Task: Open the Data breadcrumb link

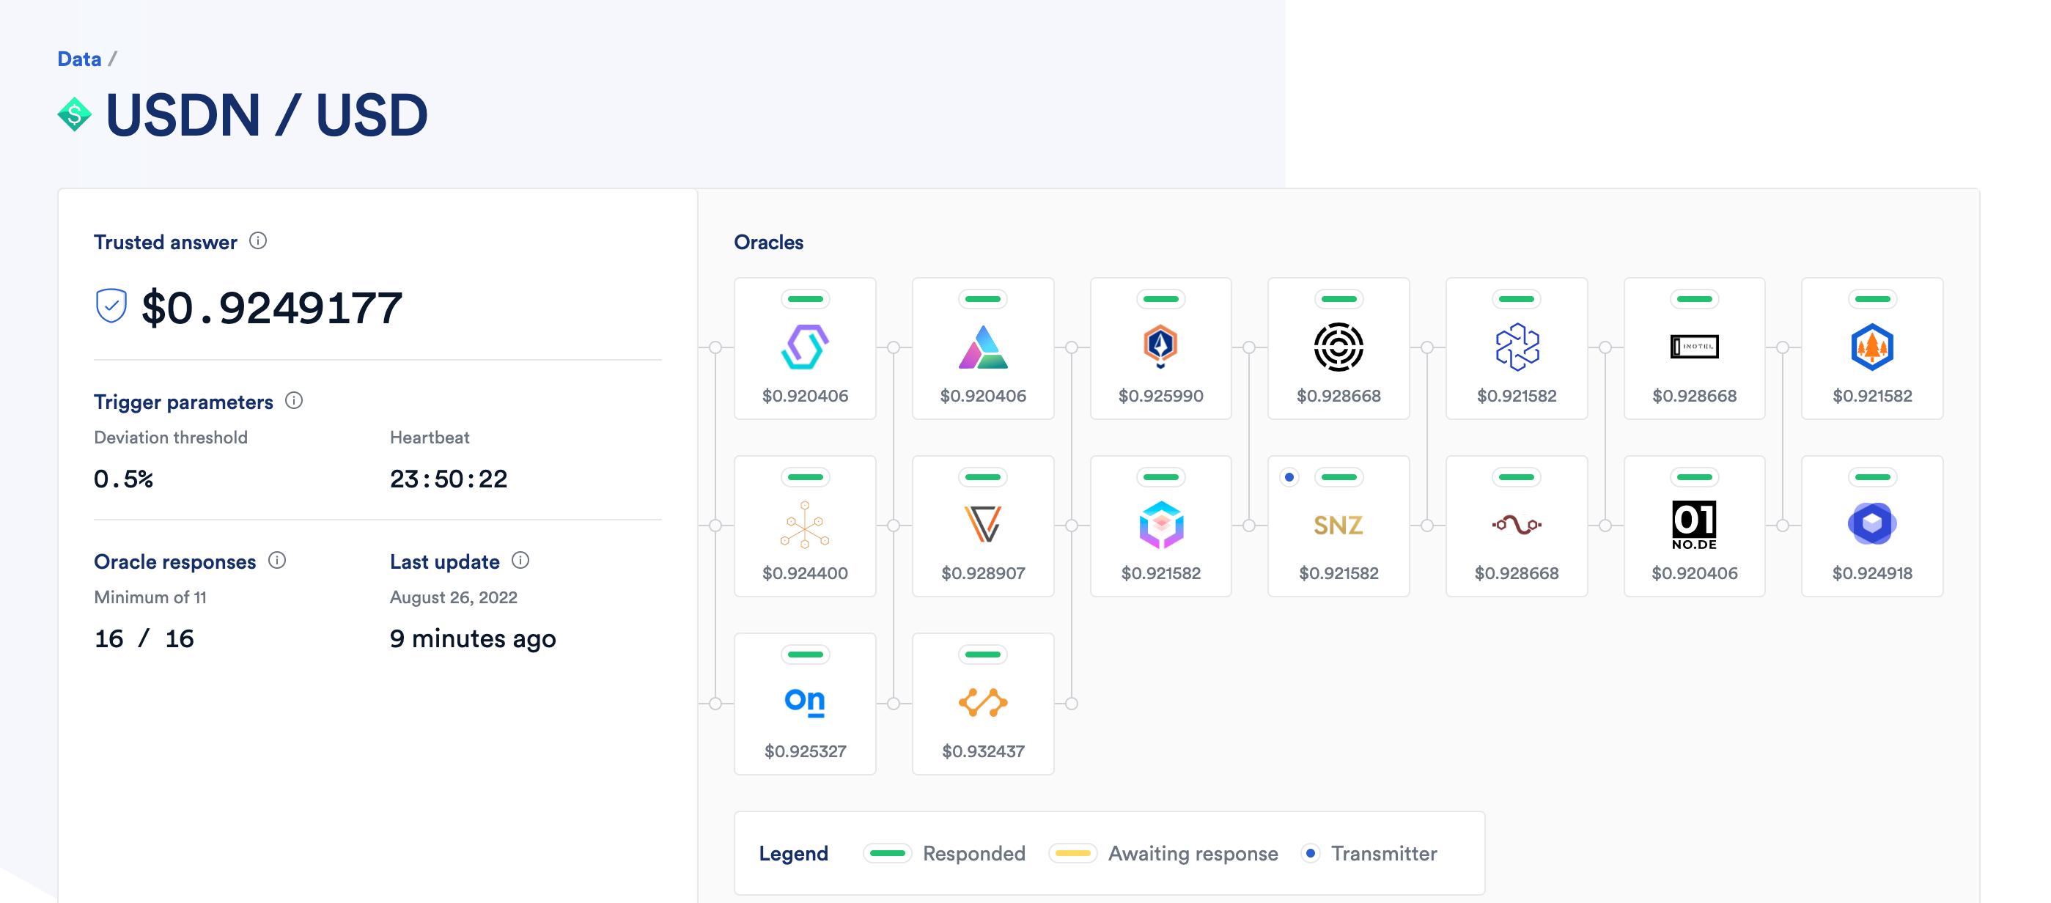Action: [80, 58]
